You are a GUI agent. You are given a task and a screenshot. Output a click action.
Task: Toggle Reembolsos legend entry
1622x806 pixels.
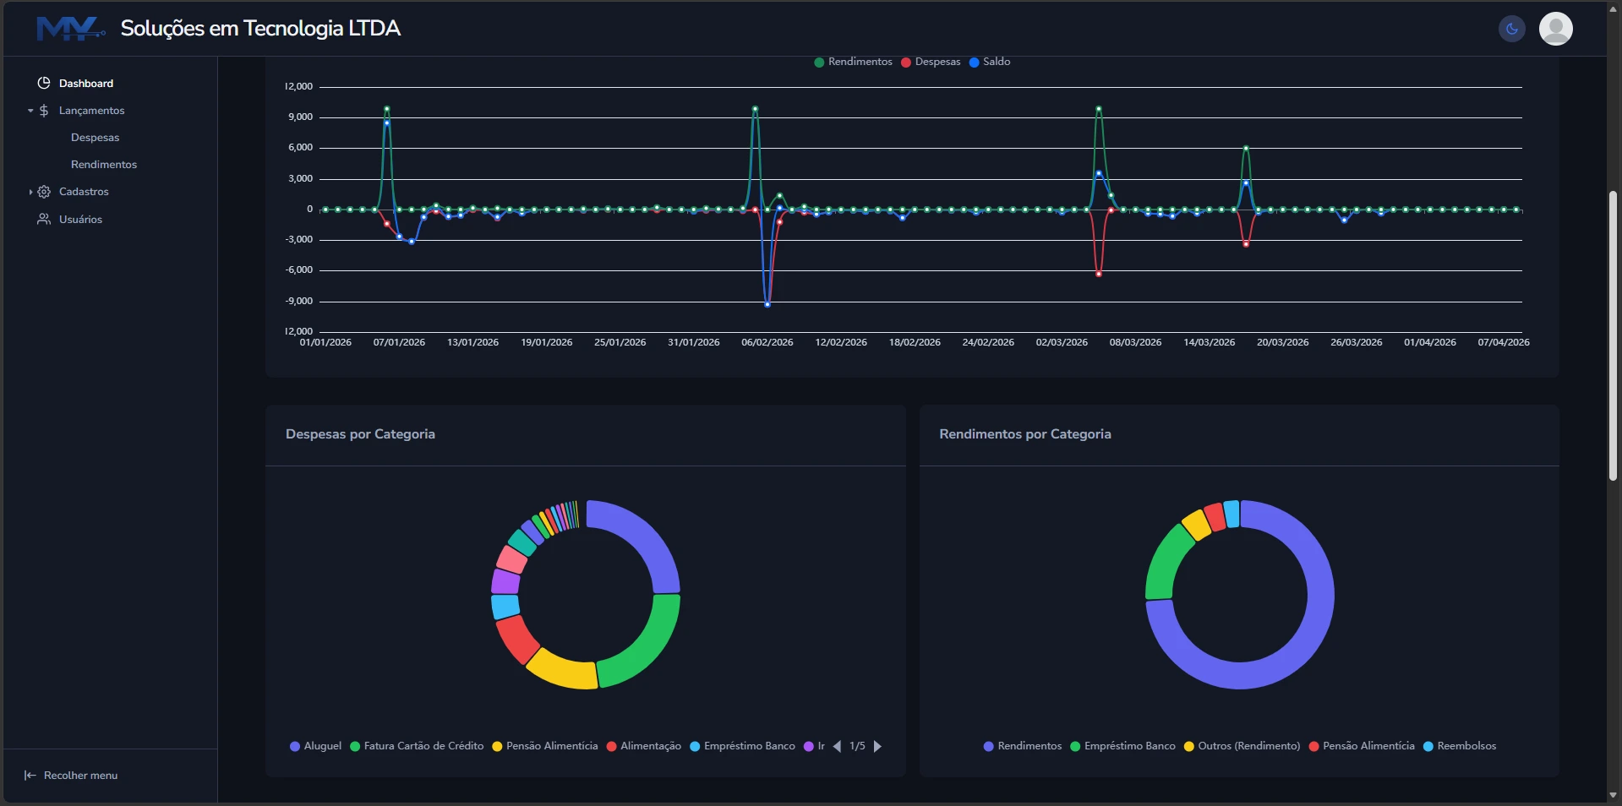click(x=1460, y=746)
